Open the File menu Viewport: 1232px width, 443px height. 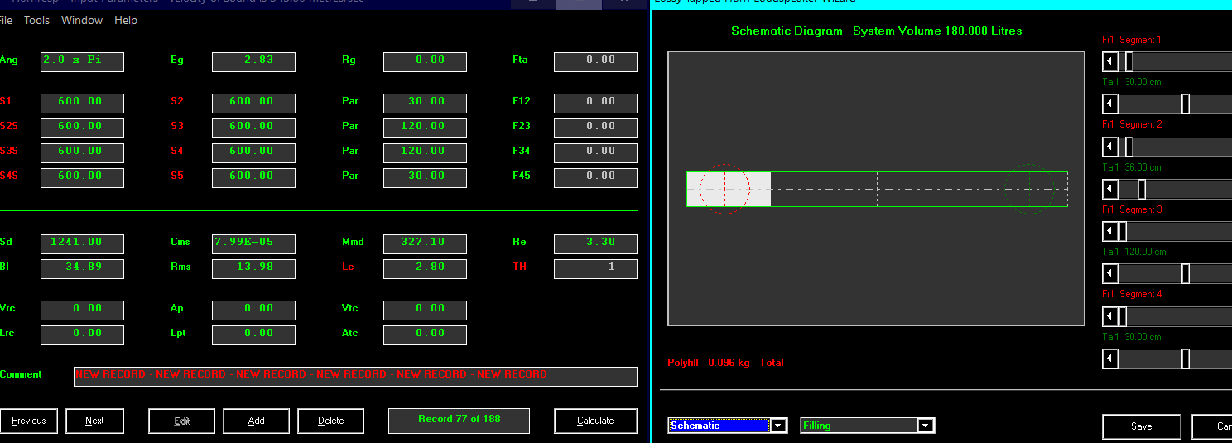click(x=6, y=20)
